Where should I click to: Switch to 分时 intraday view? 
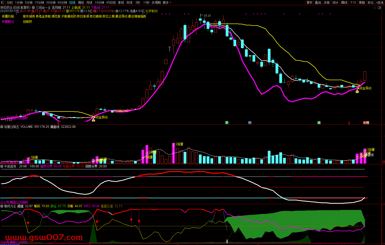click(x=10, y=3)
